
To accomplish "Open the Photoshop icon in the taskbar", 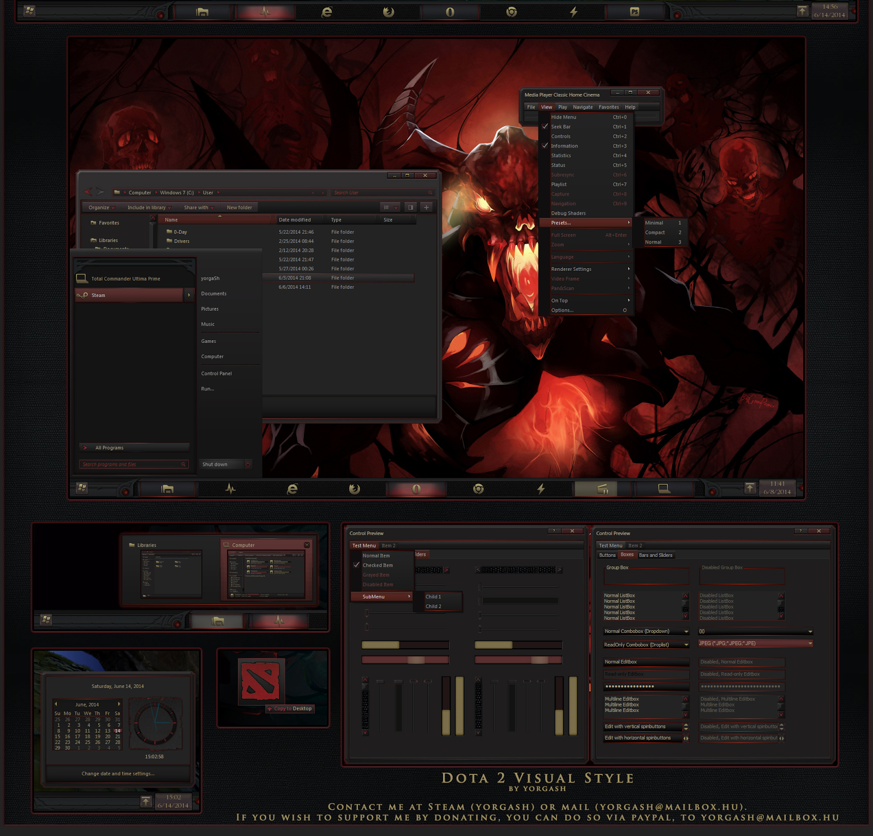I will pyautogui.click(x=635, y=11).
